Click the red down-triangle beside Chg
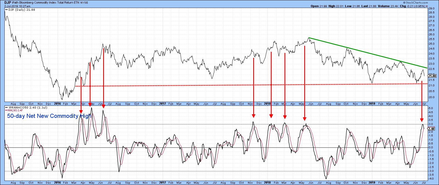The height and width of the screenshot is (185, 439). 427,6
